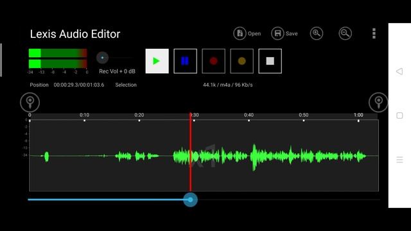Click the left selection marker pin

pyautogui.click(x=30, y=102)
